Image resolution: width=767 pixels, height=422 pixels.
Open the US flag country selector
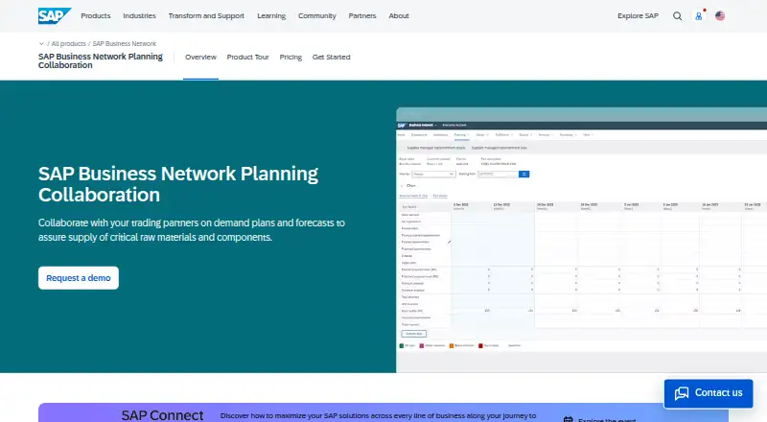[720, 15]
